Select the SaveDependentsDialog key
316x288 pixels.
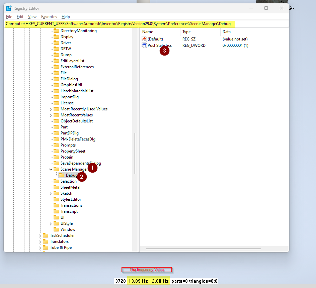pyautogui.click(x=81, y=163)
